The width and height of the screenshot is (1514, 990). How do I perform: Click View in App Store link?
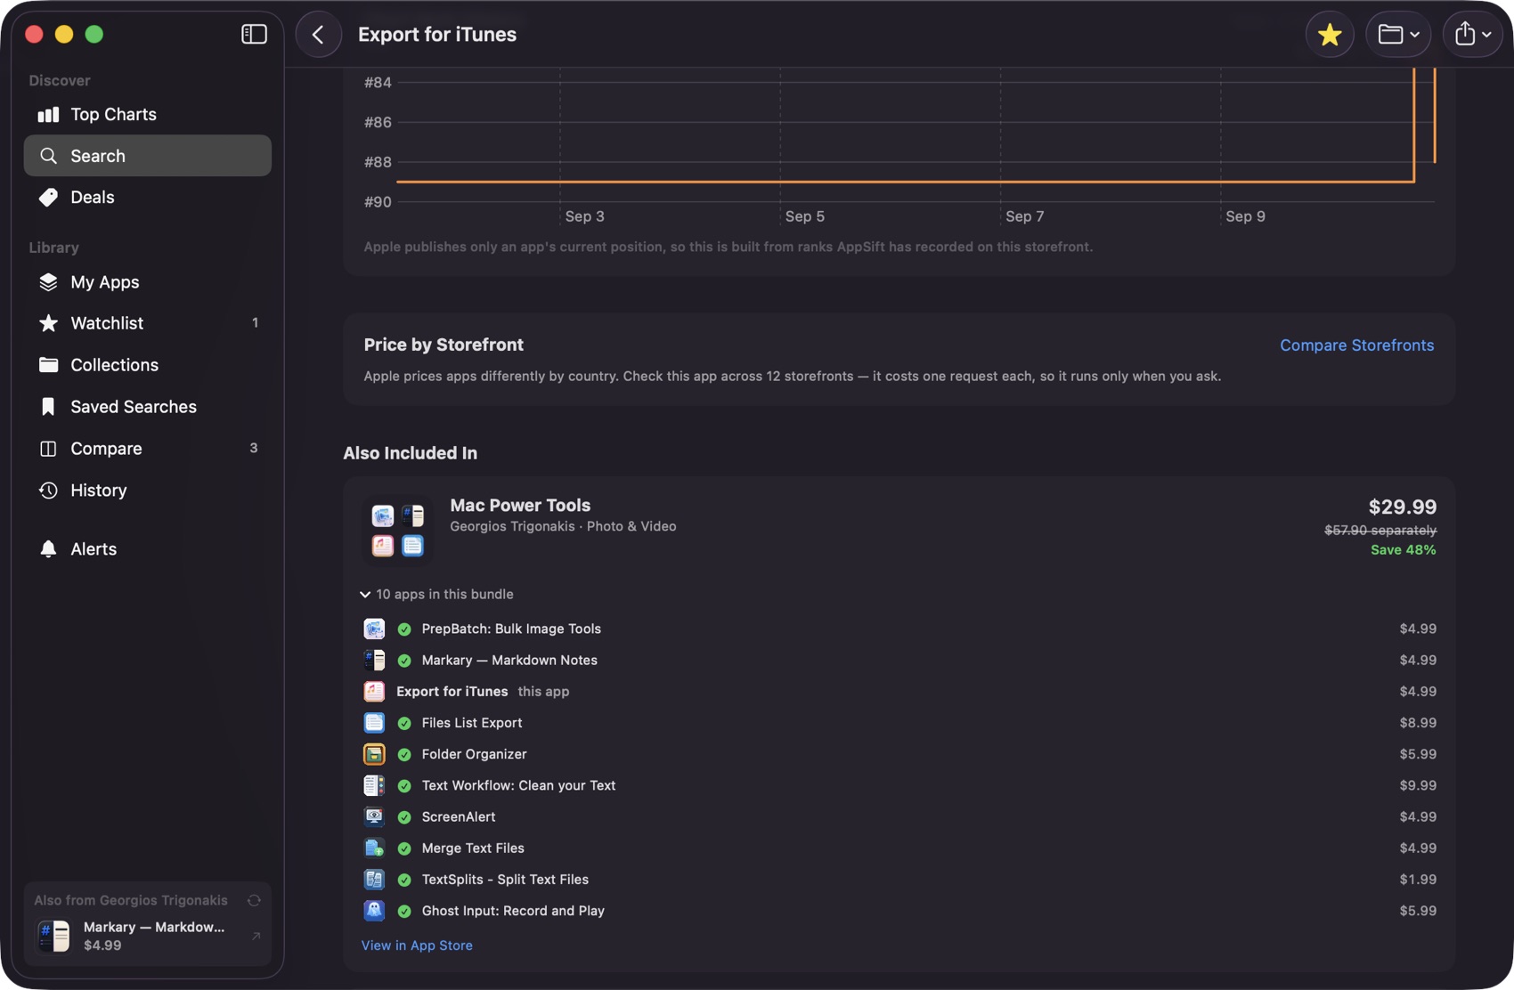[417, 945]
